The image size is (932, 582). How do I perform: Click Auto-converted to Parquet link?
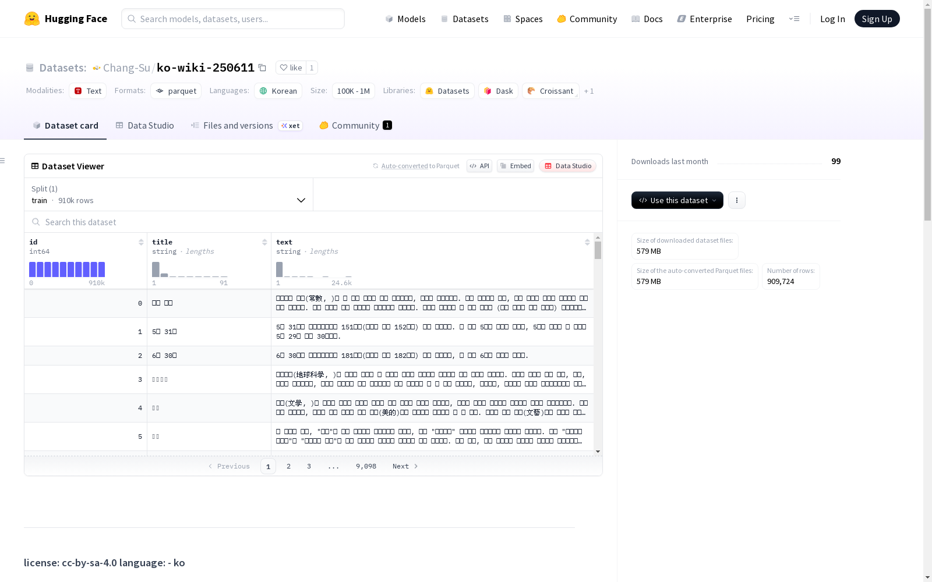pos(420,166)
